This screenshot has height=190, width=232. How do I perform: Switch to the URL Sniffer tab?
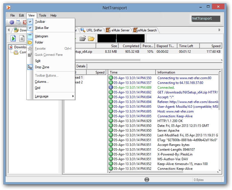click(x=92, y=30)
